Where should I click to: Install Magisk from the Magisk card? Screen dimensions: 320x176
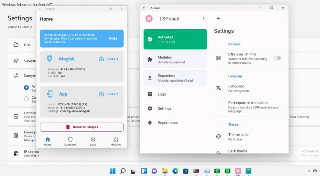point(108,59)
